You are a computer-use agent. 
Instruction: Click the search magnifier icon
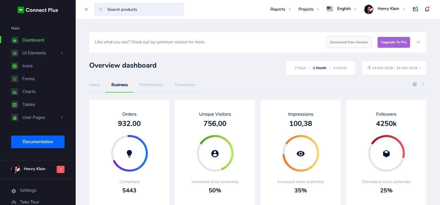coord(101,9)
